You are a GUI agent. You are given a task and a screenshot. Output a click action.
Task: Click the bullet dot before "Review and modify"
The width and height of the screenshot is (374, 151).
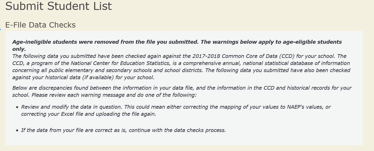[x=17, y=107]
